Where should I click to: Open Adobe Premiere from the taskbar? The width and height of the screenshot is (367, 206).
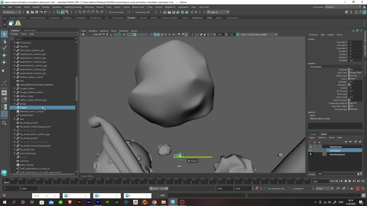coord(98,202)
